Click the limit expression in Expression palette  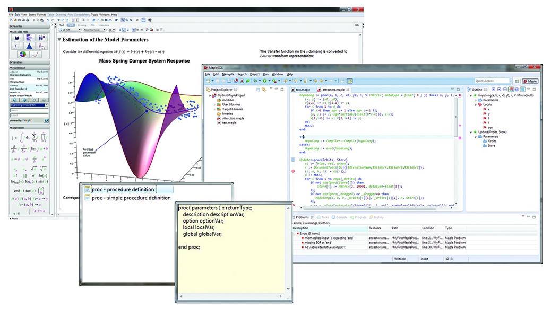point(34,149)
